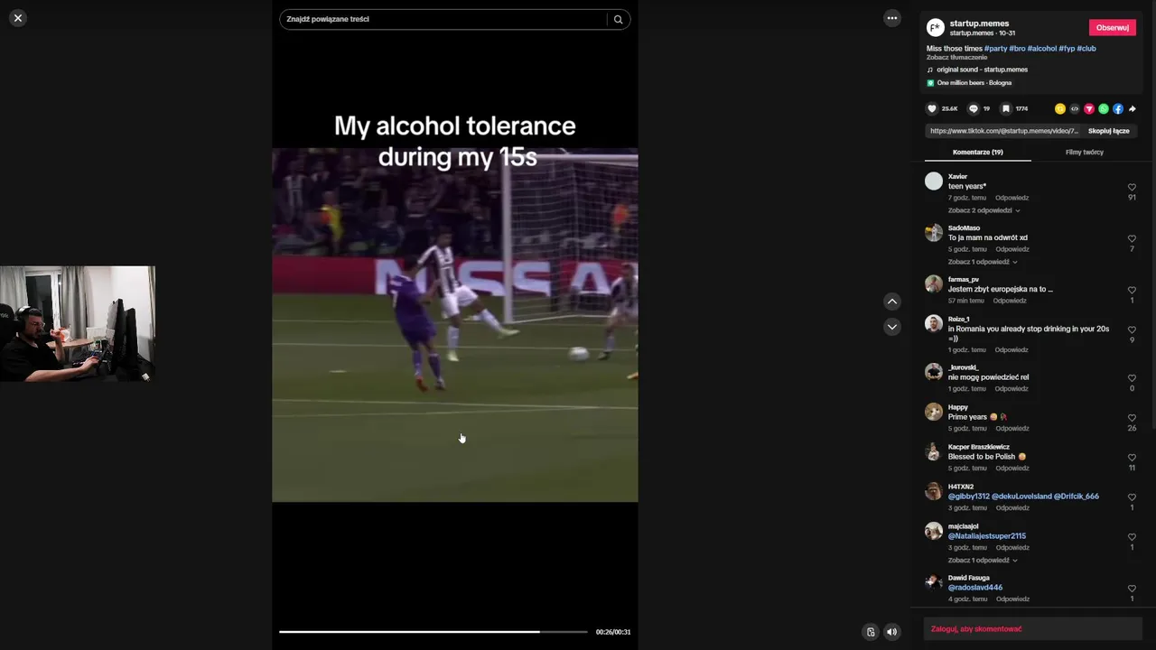Like Dawid Fasuga's comment
This screenshot has height=650, width=1156.
(1132, 590)
